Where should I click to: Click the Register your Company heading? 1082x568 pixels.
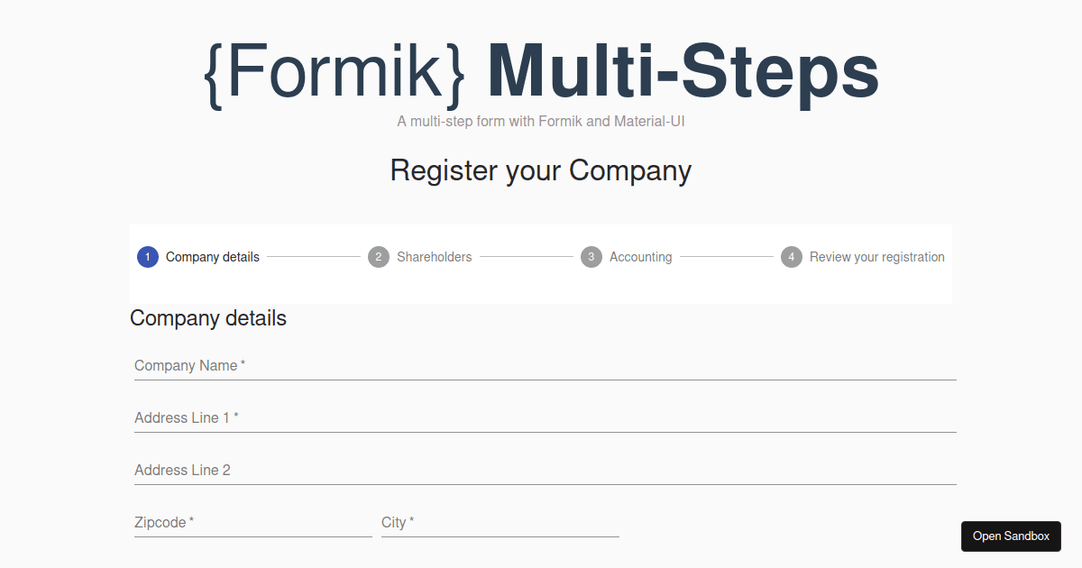541,170
